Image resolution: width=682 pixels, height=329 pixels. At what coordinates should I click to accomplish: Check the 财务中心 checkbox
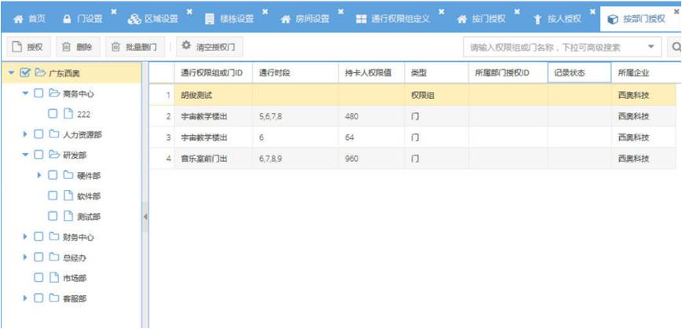[x=38, y=237]
